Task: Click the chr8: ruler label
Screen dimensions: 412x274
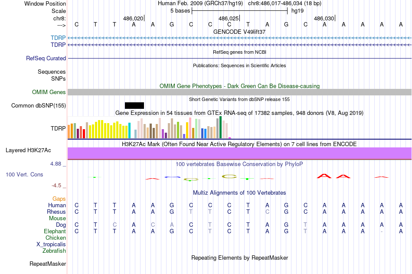Action: 59,18
